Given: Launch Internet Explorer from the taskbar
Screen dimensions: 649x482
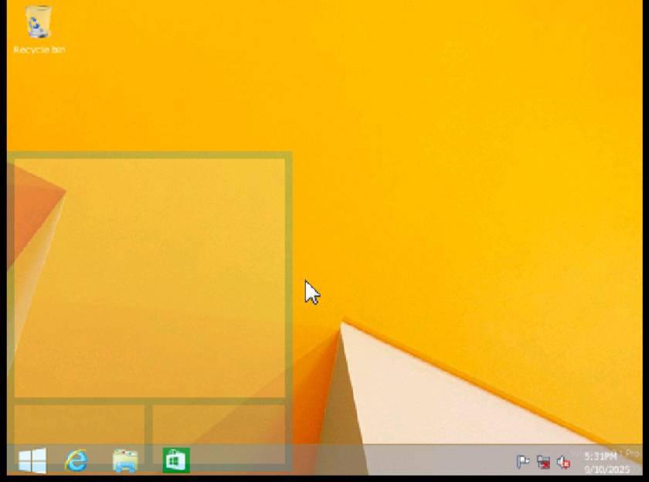Looking at the screenshot, I should pos(76,460).
